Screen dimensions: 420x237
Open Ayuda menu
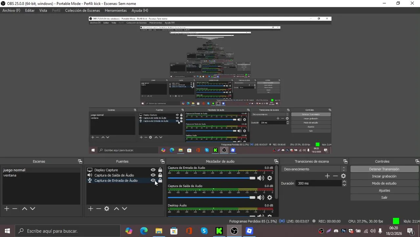pos(140,11)
